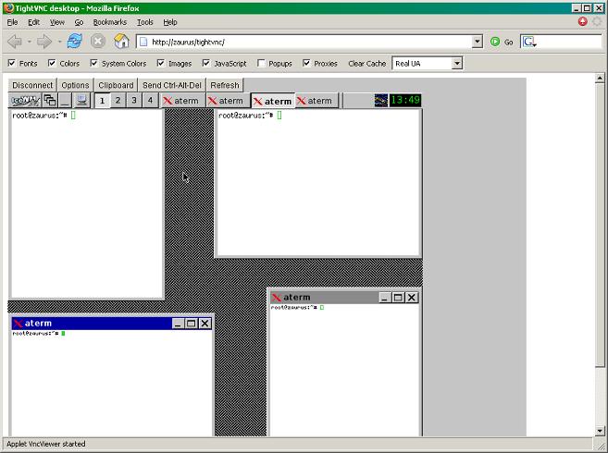
Task: Expand the address bar URL history dropdown
Action: pos(478,42)
